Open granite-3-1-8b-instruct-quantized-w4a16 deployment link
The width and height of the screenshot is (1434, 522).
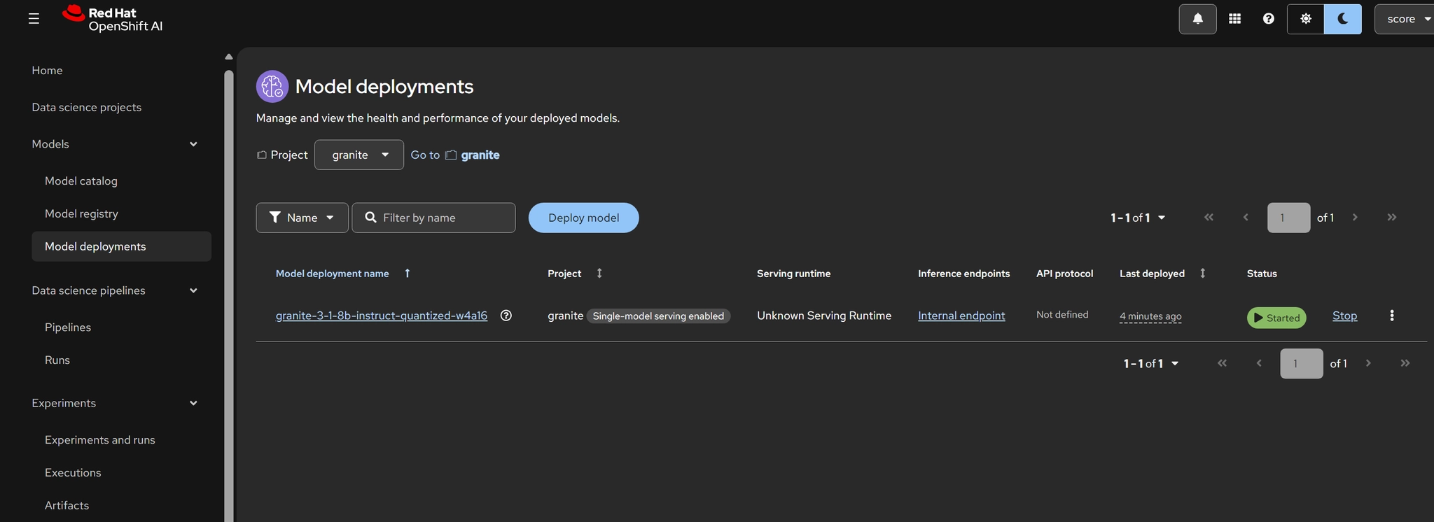(382, 316)
